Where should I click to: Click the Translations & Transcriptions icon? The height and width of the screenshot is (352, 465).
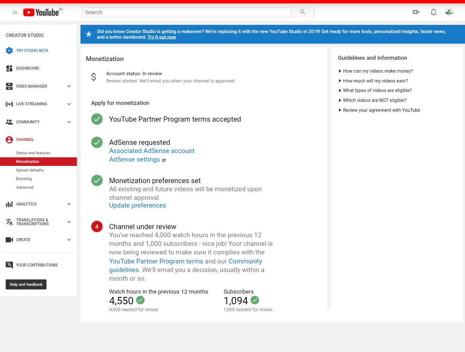[x=9, y=222]
